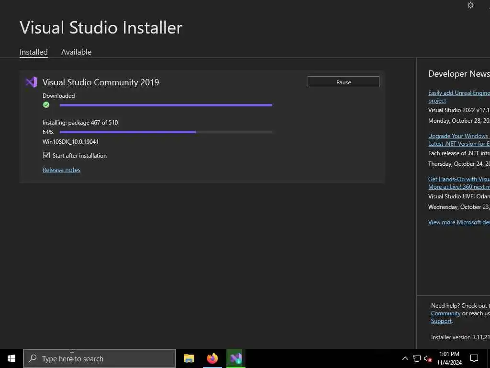Click the Wednesday, October 23 date text
Screen dimensions: 490x368
[x=459, y=207]
